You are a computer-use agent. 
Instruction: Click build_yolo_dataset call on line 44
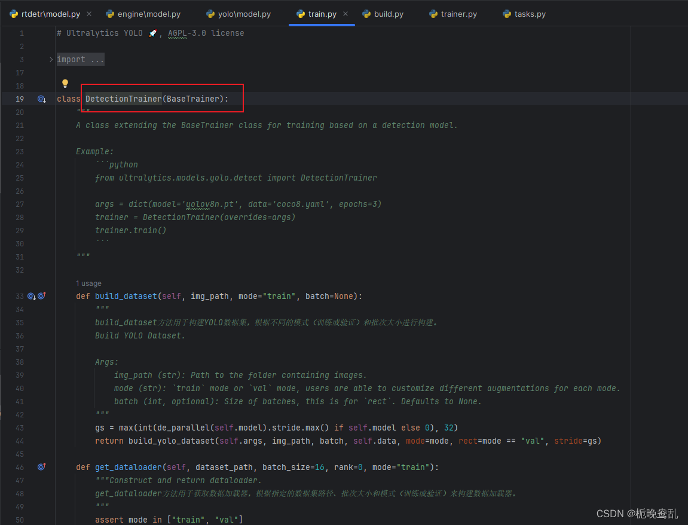pyautogui.click(x=172, y=441)
